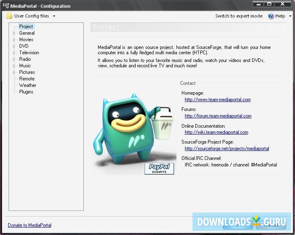The height and width of the screenshot is (235, 295).
Task: Expand the Movies tree node
Action: [x=14, y=40]
